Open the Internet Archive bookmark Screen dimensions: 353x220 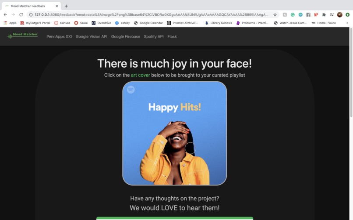tap(182, 23)
